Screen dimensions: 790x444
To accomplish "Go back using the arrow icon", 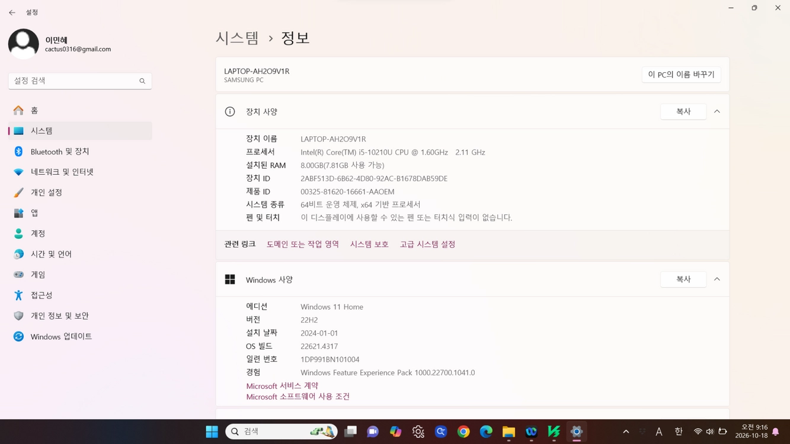I will pyautogui.click(x=12, y=12).
